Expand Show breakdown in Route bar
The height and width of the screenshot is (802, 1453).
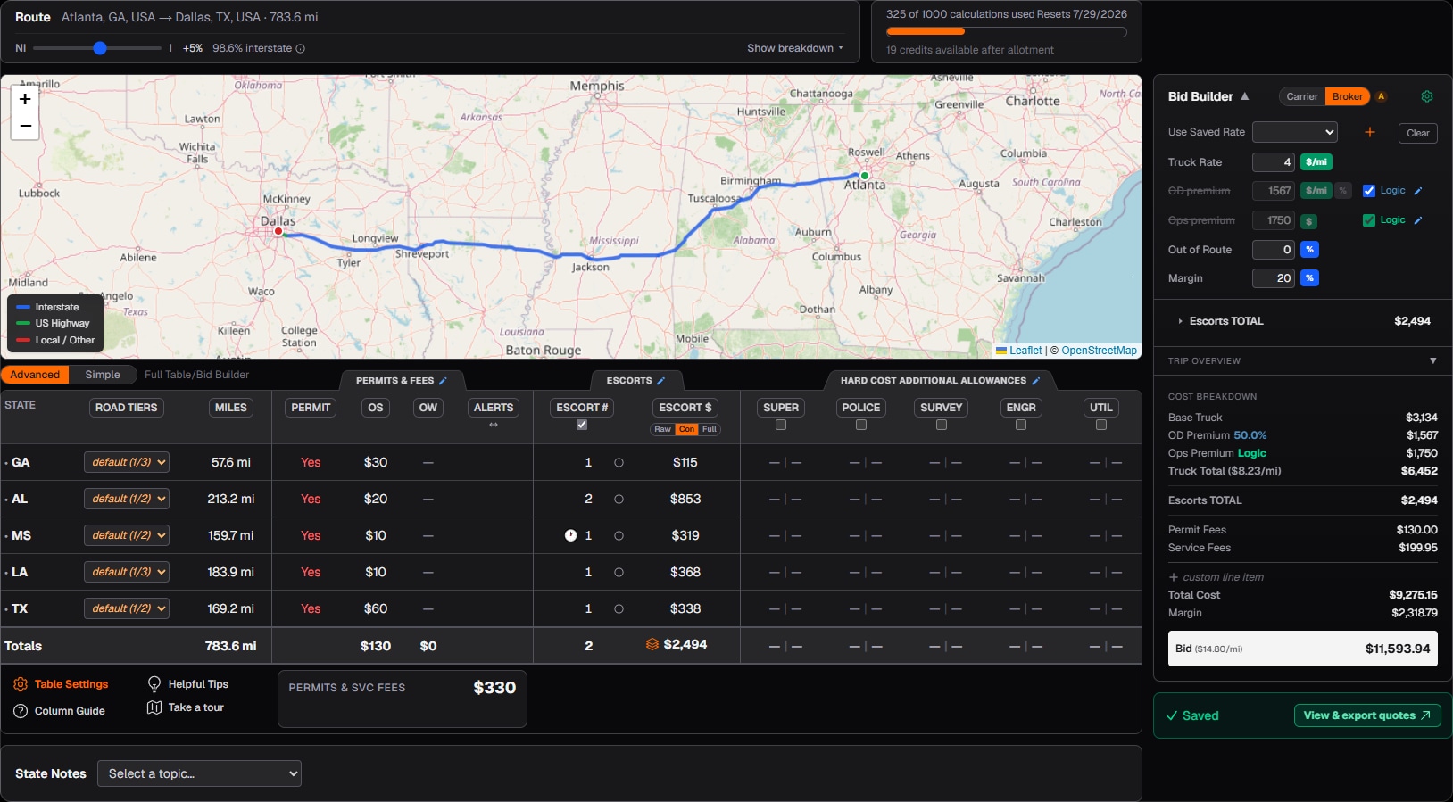point(794,48)
